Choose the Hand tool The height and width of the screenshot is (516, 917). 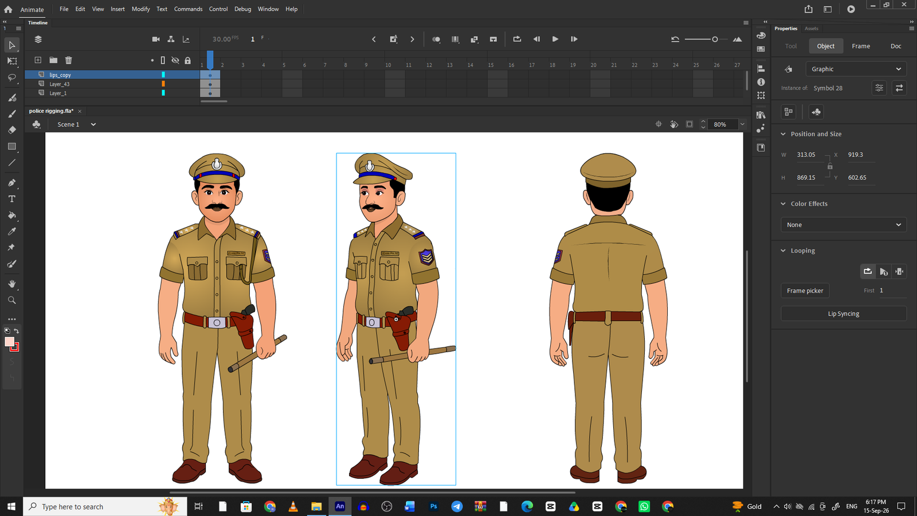click(x=11, y=284)
